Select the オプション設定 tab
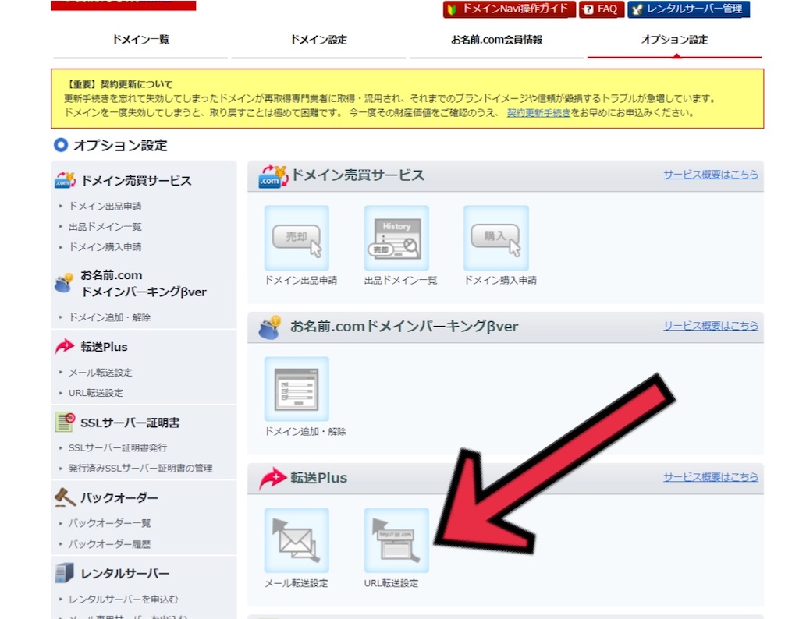 click(x=675, y=40)
